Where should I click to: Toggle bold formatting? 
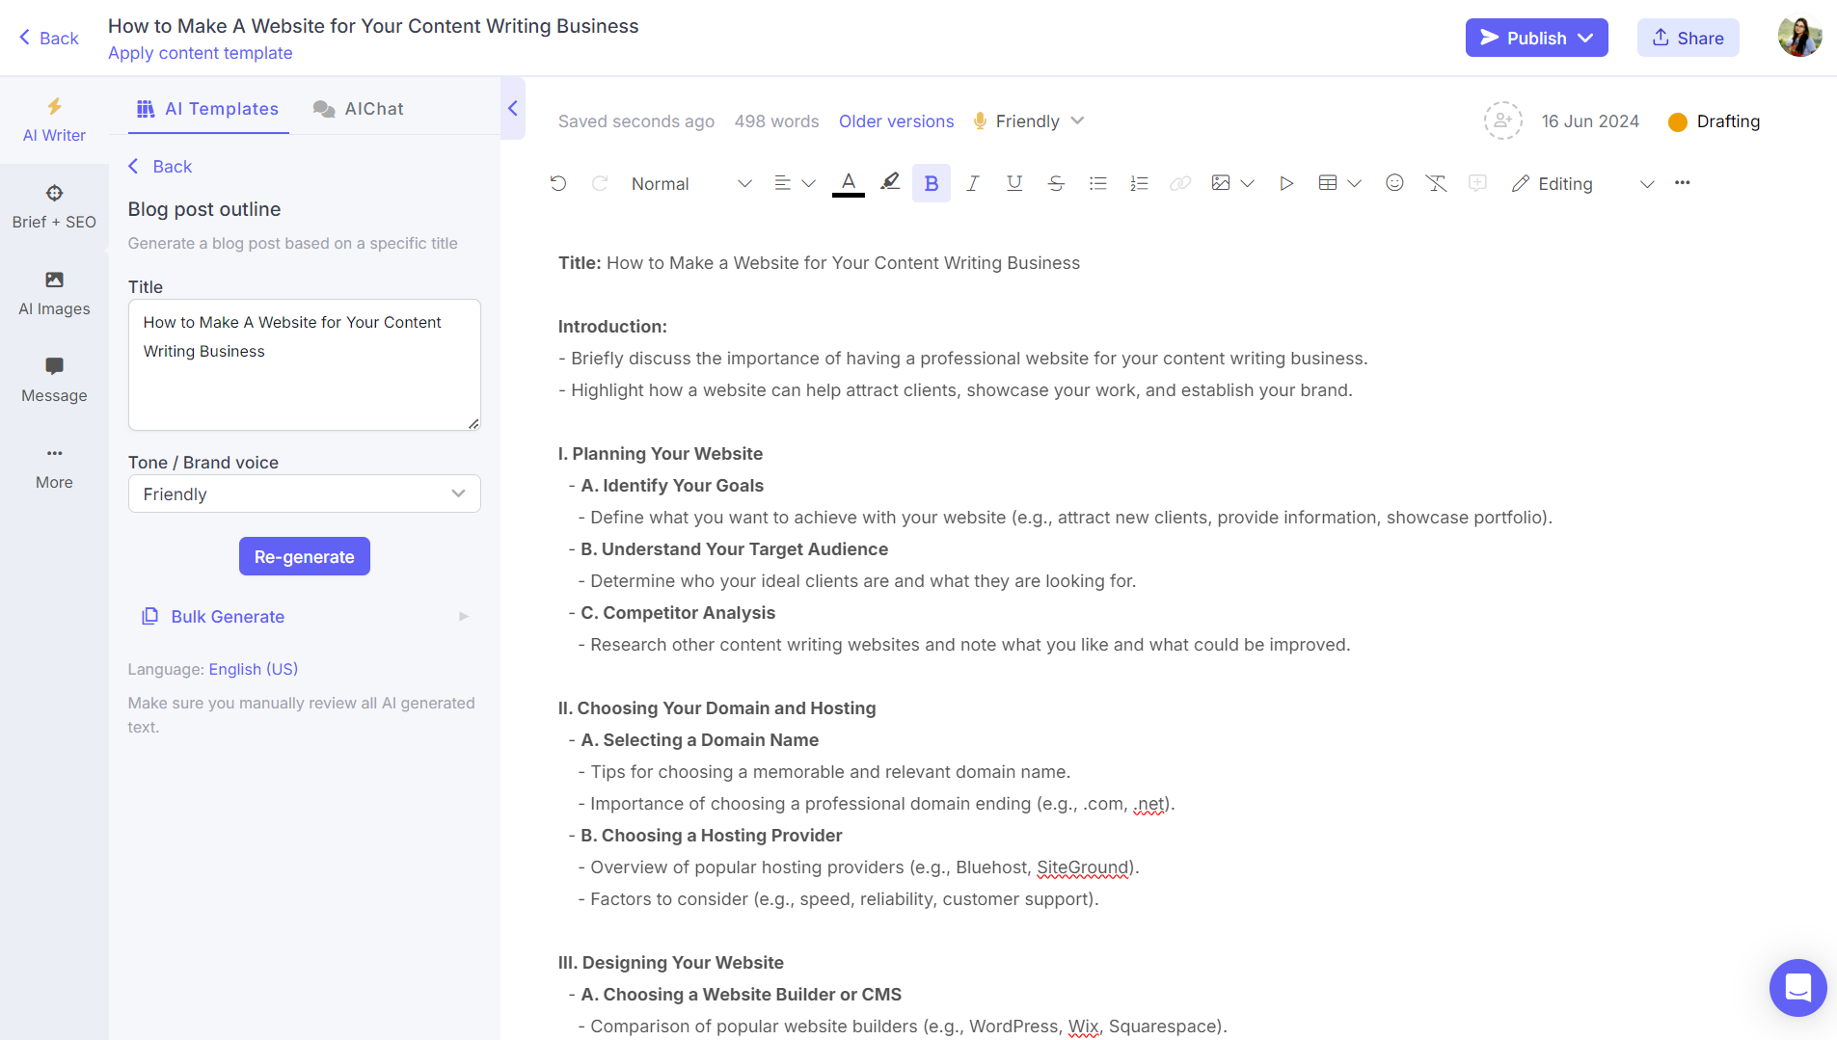pyautogui.click(x=930, y=183)
